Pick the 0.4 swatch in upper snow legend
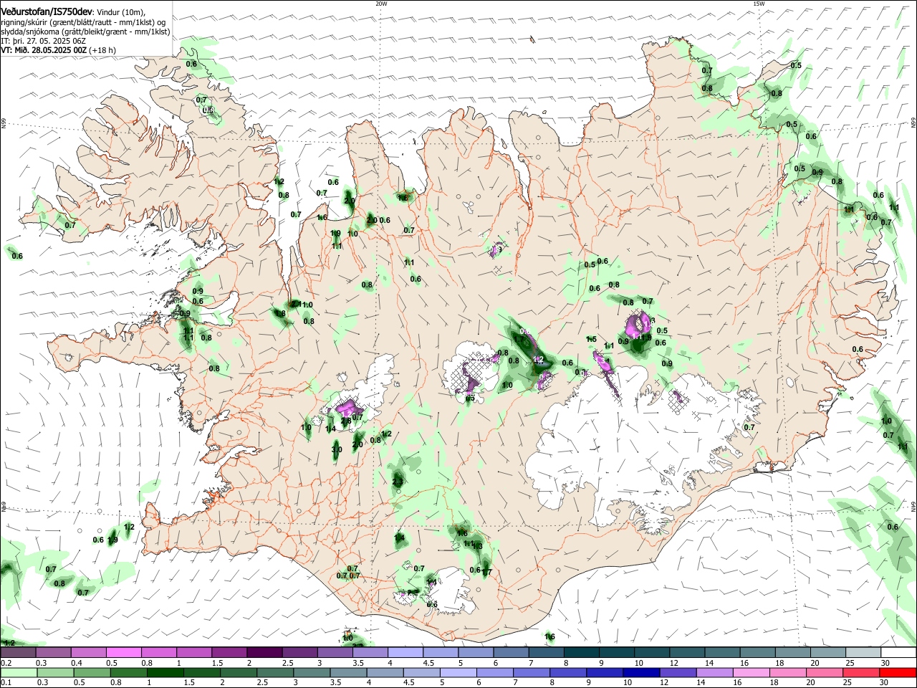The width and height of the screenshot is (917, 688). coord(88,653)
